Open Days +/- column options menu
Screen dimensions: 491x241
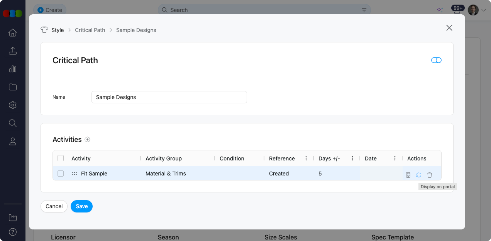tap(352, 158)
